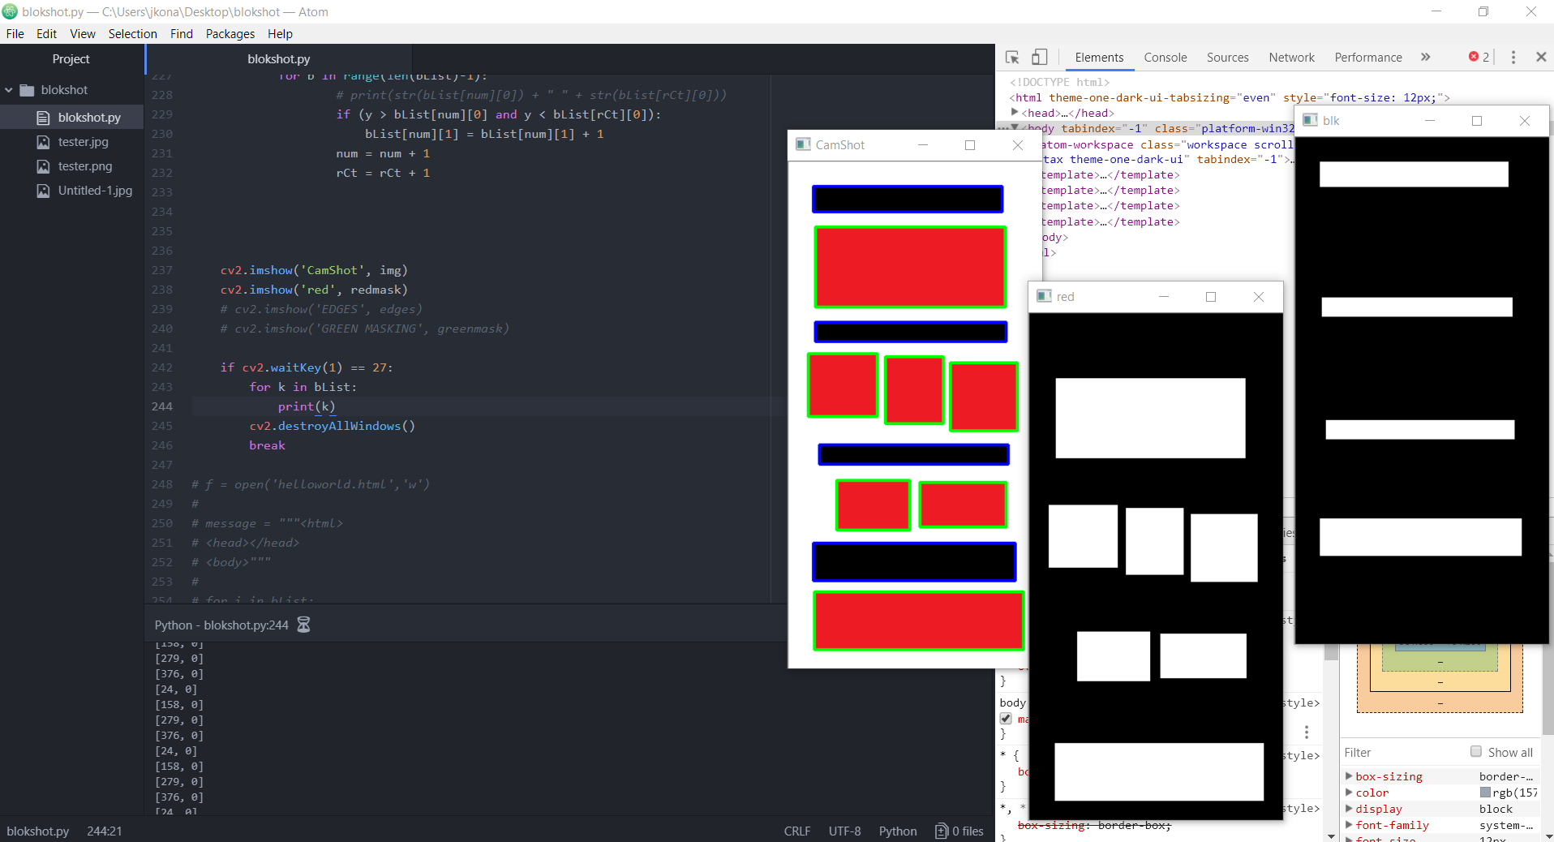1554x842 pixels.
Task: Minimize the red mask window
Action: pos(1164,297)
